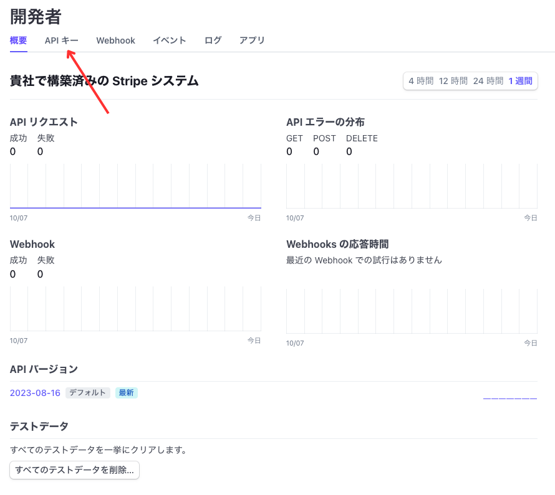
Task: Open the ログ tab
Action: coord(213,40)
